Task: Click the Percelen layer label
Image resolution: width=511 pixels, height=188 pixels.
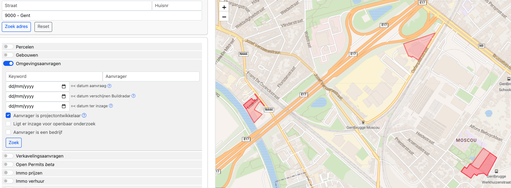Action: (25, 47)
